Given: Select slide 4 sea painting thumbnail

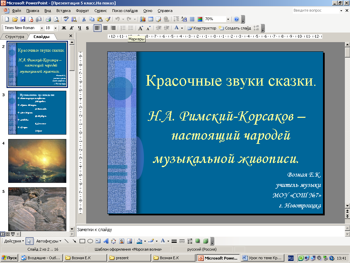Looking at the screenshot, I should pos(37,161).
